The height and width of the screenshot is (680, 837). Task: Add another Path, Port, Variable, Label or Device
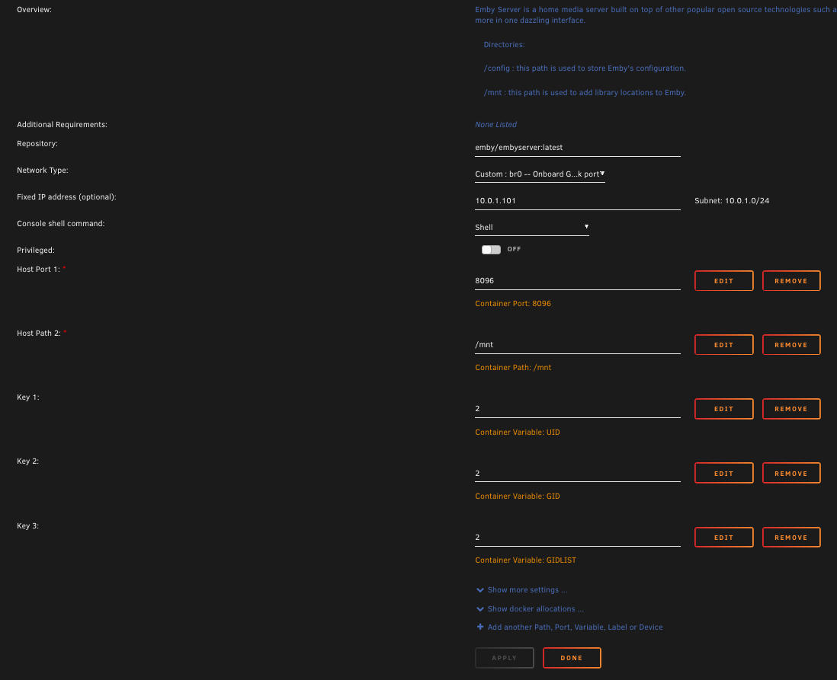(576, 627)
